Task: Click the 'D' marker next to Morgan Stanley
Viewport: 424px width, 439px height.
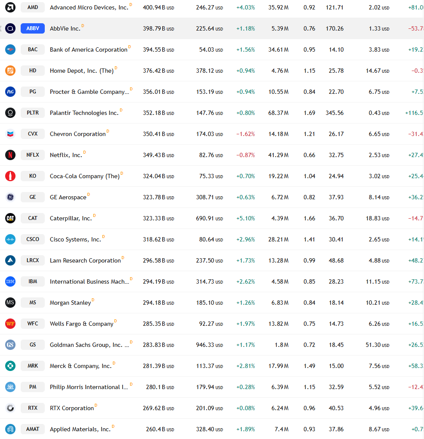Action: click(x=93, y=300)
